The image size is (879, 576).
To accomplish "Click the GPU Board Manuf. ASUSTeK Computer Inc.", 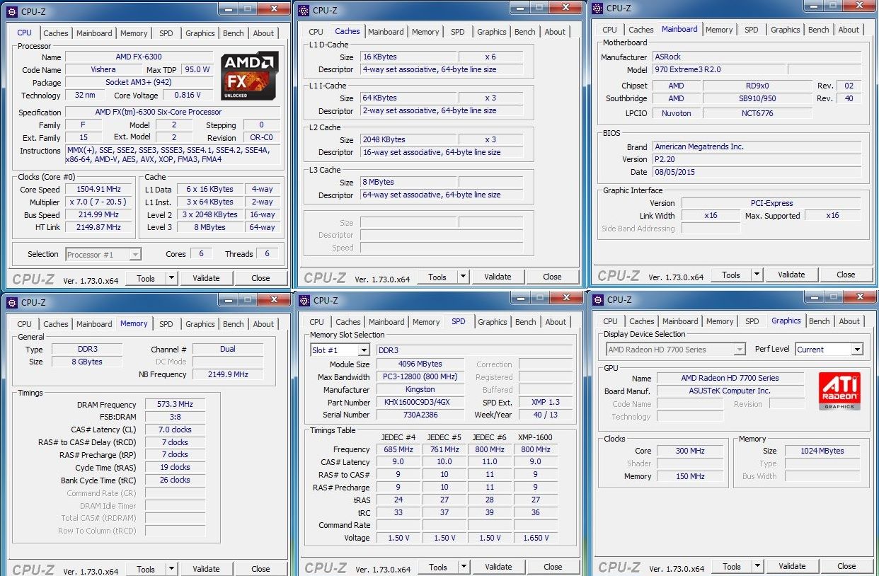I will coord(730,391).
